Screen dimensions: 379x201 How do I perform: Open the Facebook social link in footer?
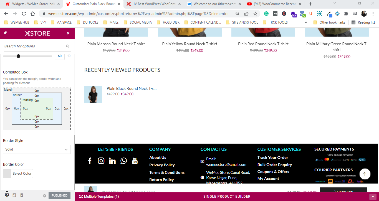point(90,161)
